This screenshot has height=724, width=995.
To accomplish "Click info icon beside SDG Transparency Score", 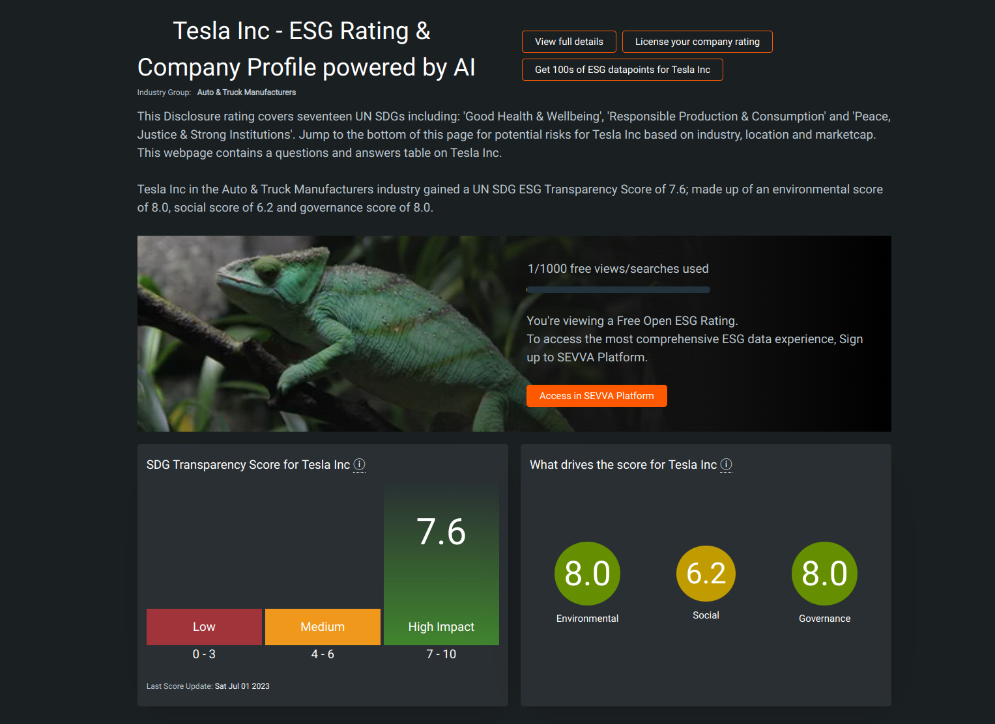I will (x=359, y=464).
